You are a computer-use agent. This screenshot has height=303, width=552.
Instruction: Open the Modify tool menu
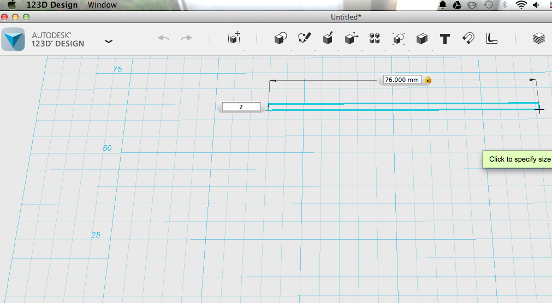point(351,38)
